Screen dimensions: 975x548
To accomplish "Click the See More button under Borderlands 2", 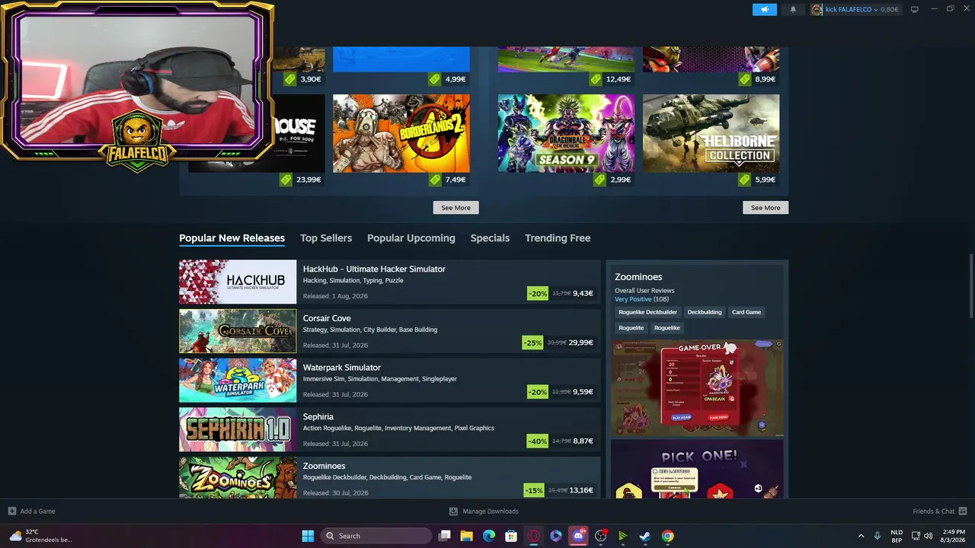I will coord(456,208).
